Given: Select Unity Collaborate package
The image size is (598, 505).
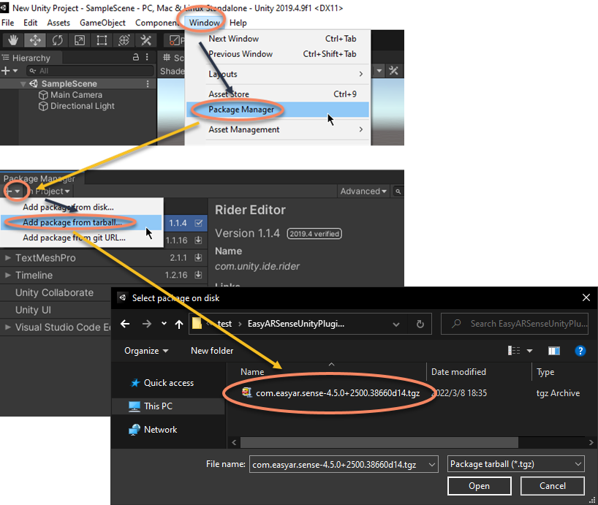Looking at the screenshot, I should [55, 293].
